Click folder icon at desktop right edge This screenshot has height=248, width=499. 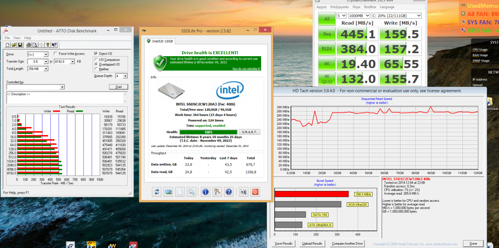coord(489,101)
